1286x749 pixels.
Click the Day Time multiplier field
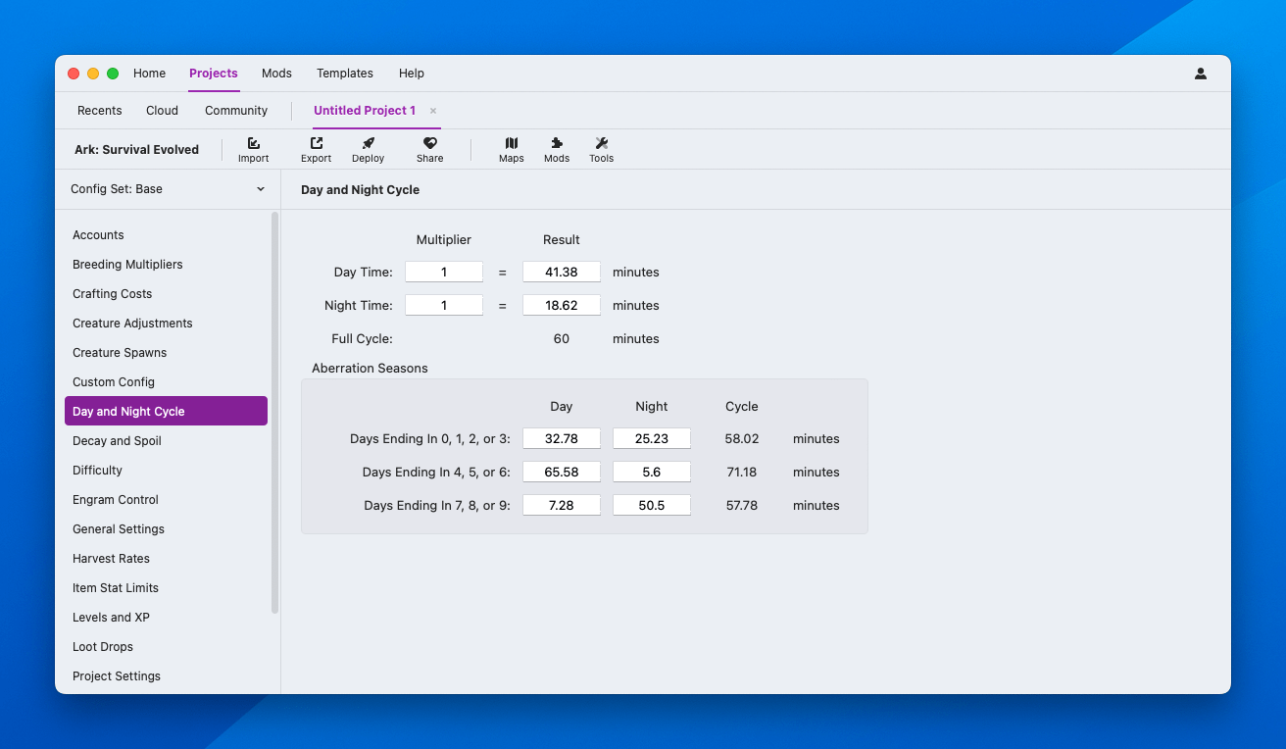pyautogui.click(x=444, y=273)
